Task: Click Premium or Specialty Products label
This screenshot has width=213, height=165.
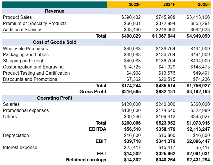Action: pos(35,23)
